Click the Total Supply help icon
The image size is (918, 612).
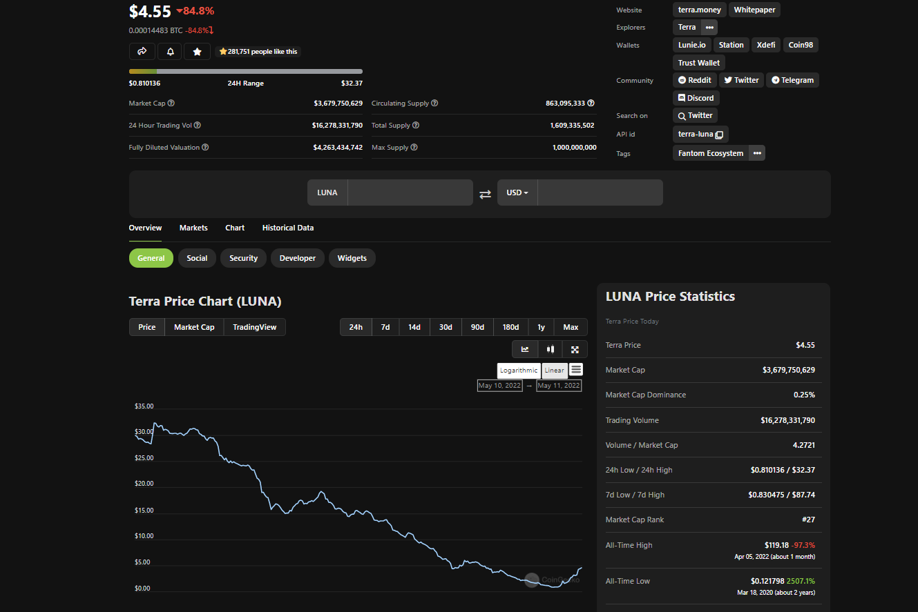(x=416, y=126)
